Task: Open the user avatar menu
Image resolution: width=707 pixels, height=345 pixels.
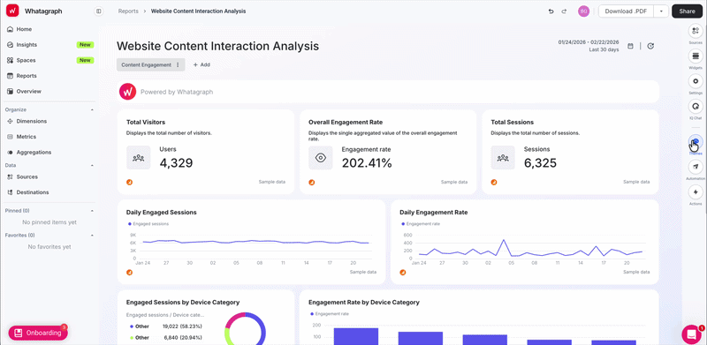Action: [x=583, y=11]
